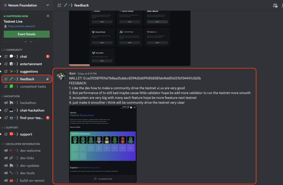Click the username 4am

coord(72,74)
